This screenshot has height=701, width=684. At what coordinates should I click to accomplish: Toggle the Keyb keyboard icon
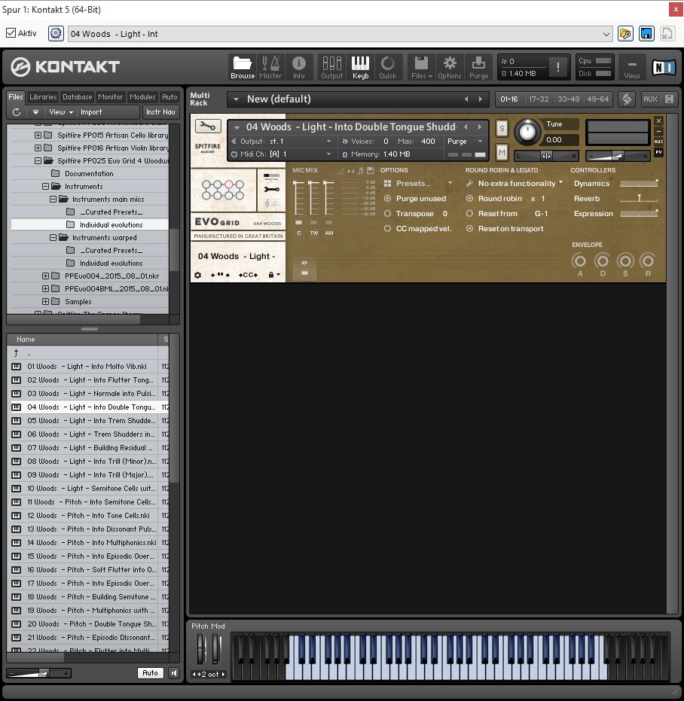(x=360, y=68)
